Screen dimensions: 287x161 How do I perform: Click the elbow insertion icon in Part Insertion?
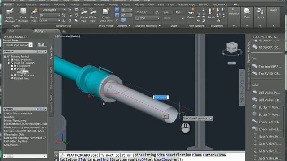[x=70, y=21]
